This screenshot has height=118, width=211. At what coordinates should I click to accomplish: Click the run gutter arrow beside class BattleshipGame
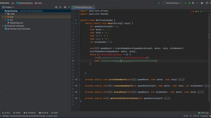(x=76, y=20)
